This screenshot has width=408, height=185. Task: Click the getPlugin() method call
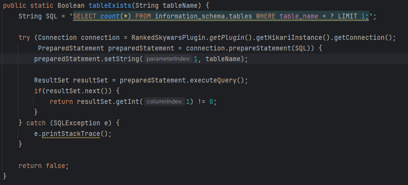click(231, 37)
